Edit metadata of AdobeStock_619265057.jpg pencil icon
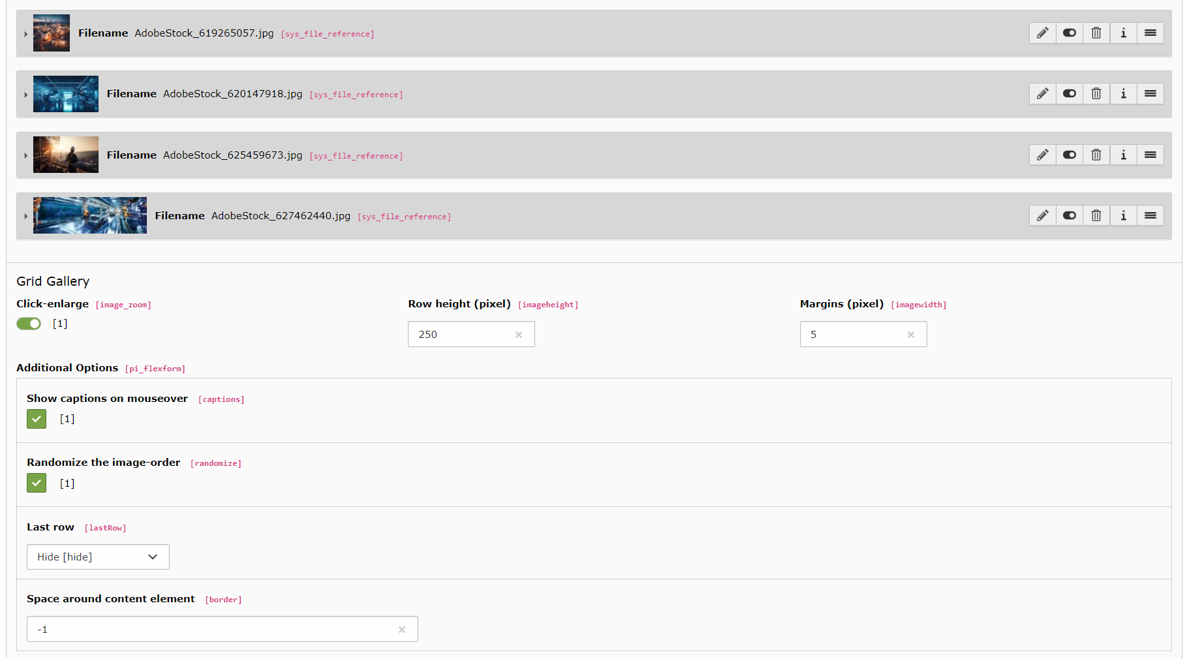The height and width of the screenshot is (659, 1187). tap(1042, 33)
